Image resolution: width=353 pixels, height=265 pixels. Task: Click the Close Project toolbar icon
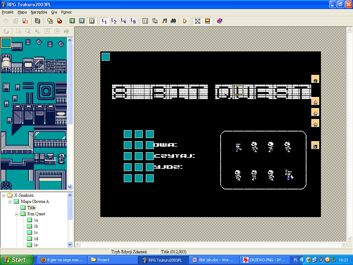click(25, 21)
